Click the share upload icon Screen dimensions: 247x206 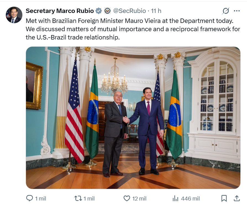tap(237, 198)
